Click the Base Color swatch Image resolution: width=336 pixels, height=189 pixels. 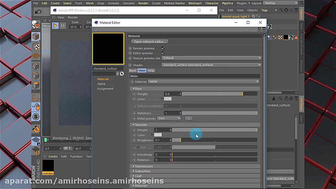point(168,99)
